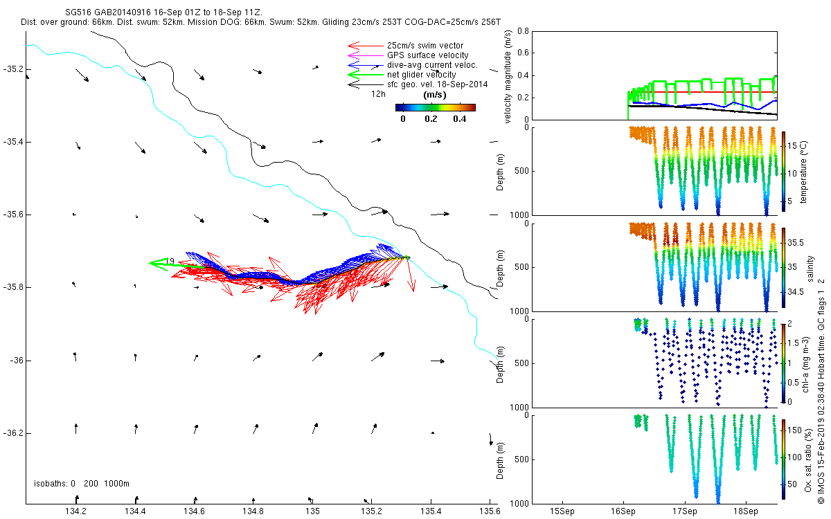831x519 pixels.
Task: Click the '135' longitude tick on the map
Action: 312,512
